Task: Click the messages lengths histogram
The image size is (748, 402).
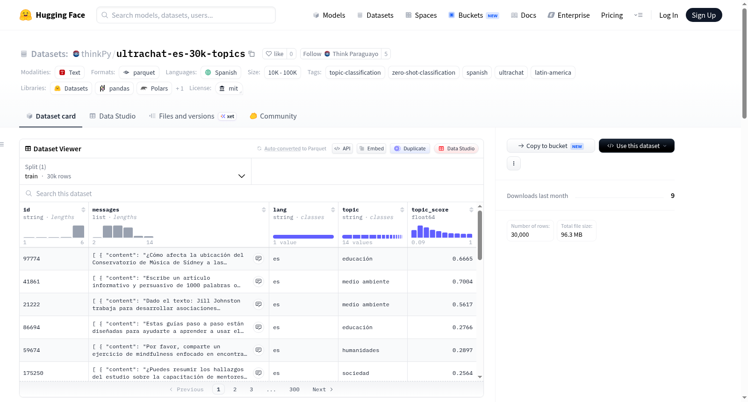Action: (123, 232)
